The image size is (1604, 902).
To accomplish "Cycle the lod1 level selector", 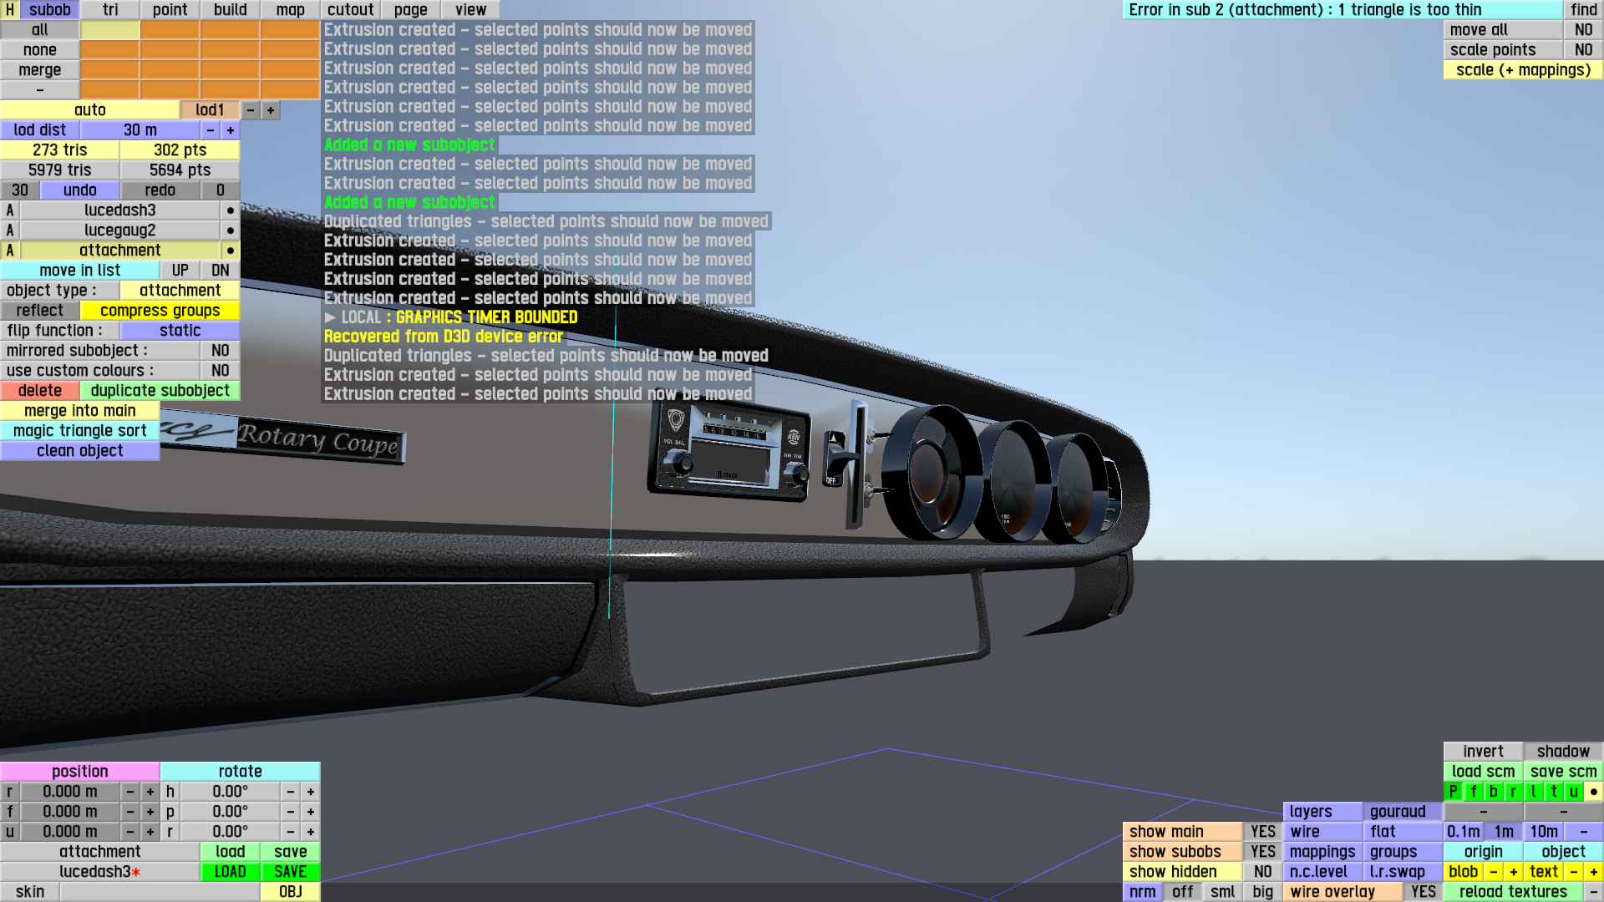I will pyautogui.click(x=210, y=110).
